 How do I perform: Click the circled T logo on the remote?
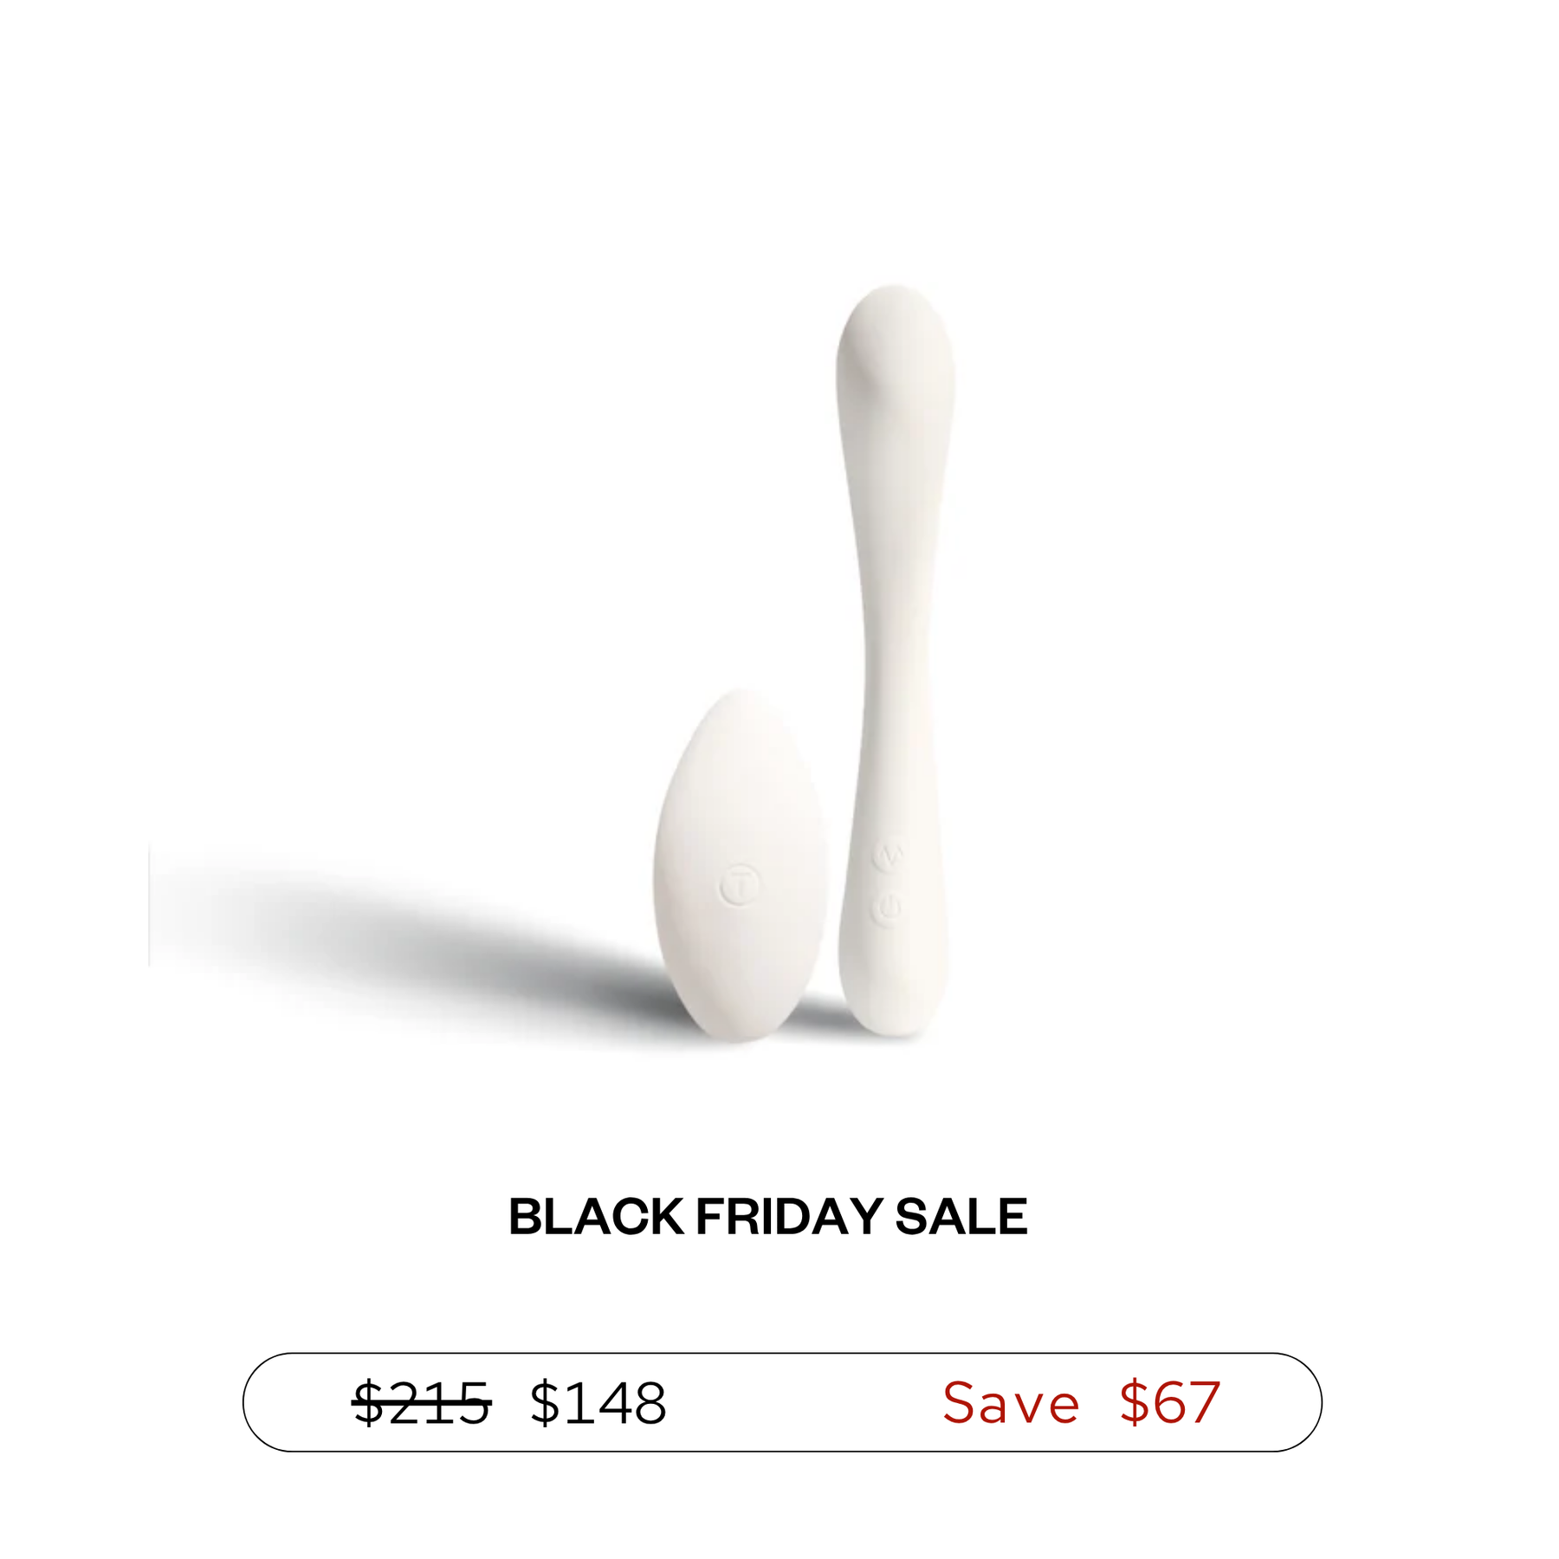tap(740, 885)
